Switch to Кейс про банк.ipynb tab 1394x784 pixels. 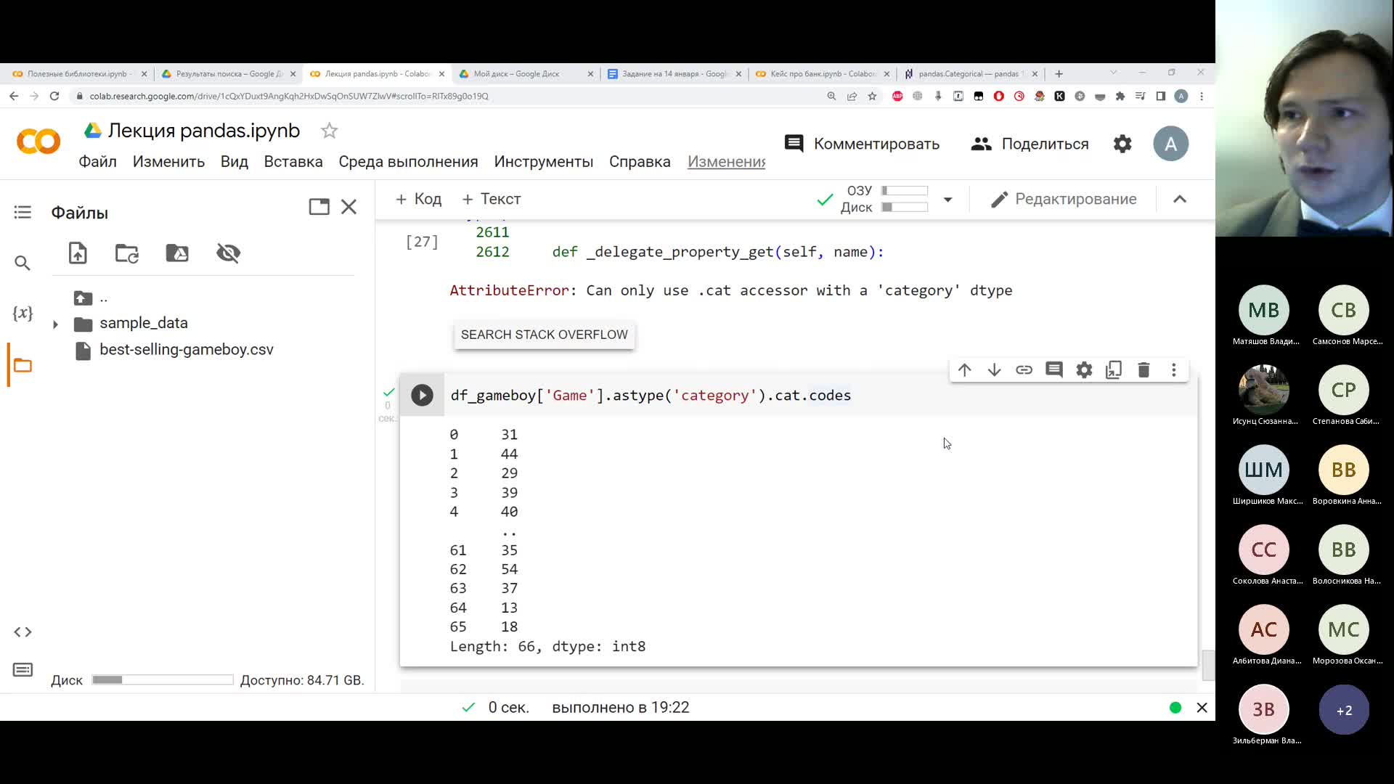(x=822, y=73)
